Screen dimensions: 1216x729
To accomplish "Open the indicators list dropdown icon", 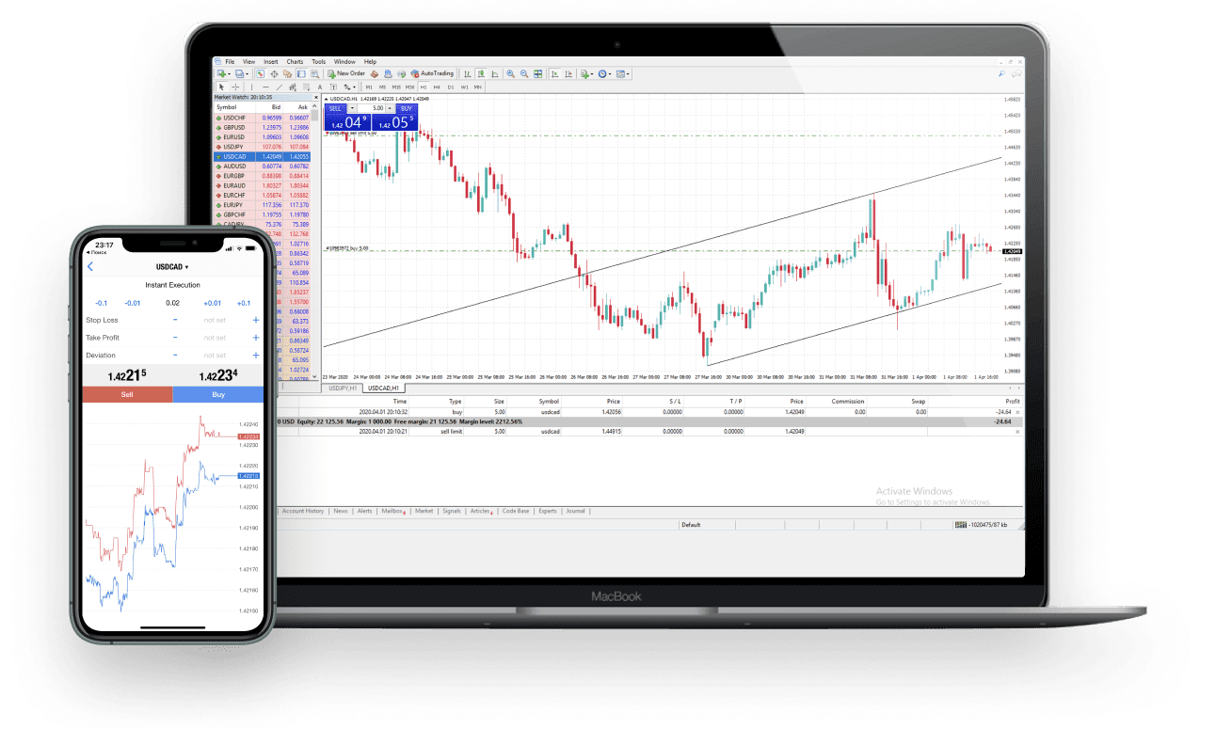I will pos(587,73).
